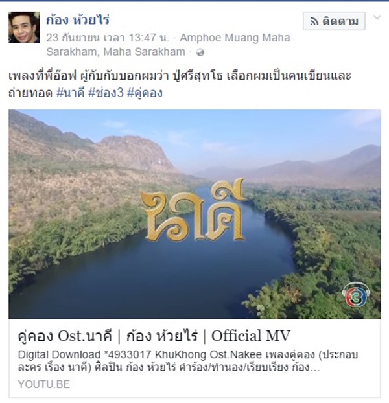The image size is (389, 403).
Task: Open the คู่คอง Ost.นาคี Official MV title
Action: click(x=154, y=336)
